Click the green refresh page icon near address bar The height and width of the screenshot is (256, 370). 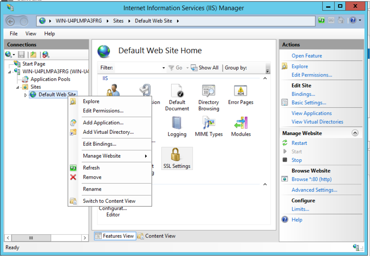[321, 20]
